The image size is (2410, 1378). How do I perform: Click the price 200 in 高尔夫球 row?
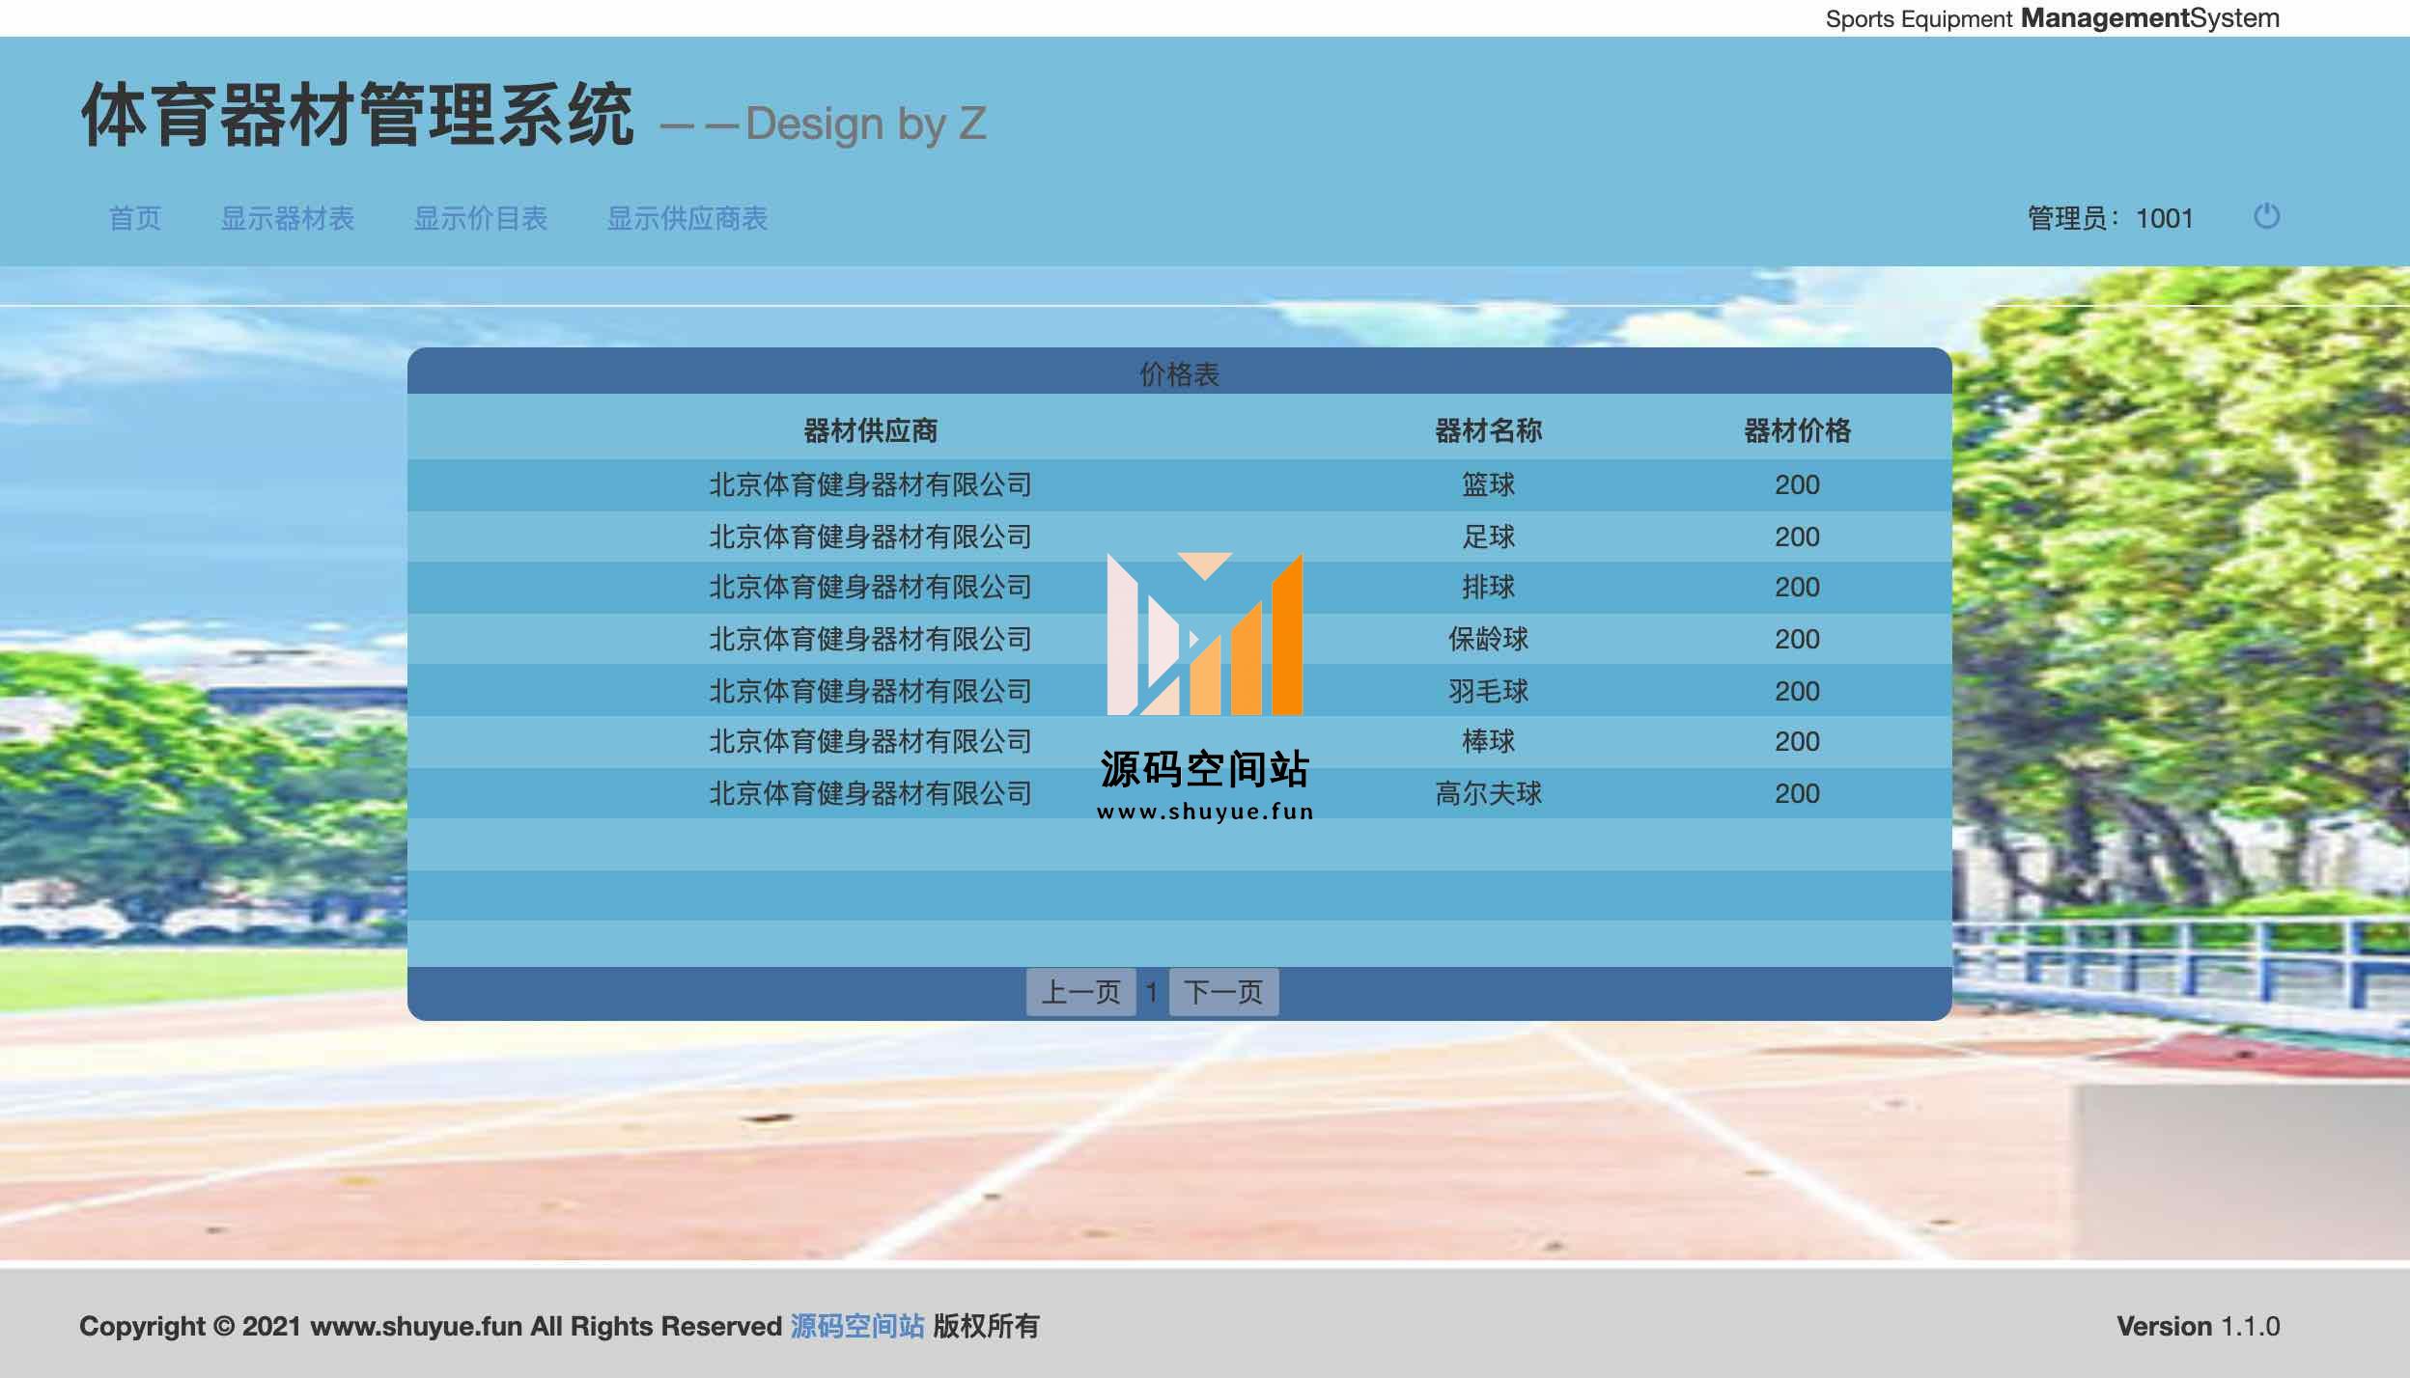[1797, 793]
